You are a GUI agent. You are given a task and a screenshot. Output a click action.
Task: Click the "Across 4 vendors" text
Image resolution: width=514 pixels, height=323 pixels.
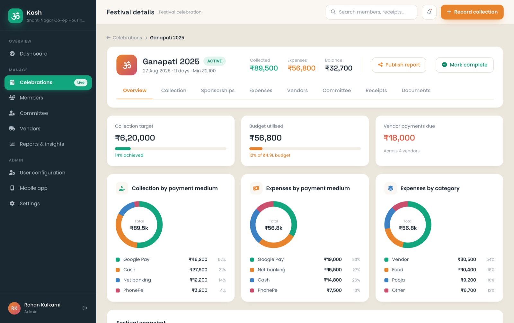[402, 151]
